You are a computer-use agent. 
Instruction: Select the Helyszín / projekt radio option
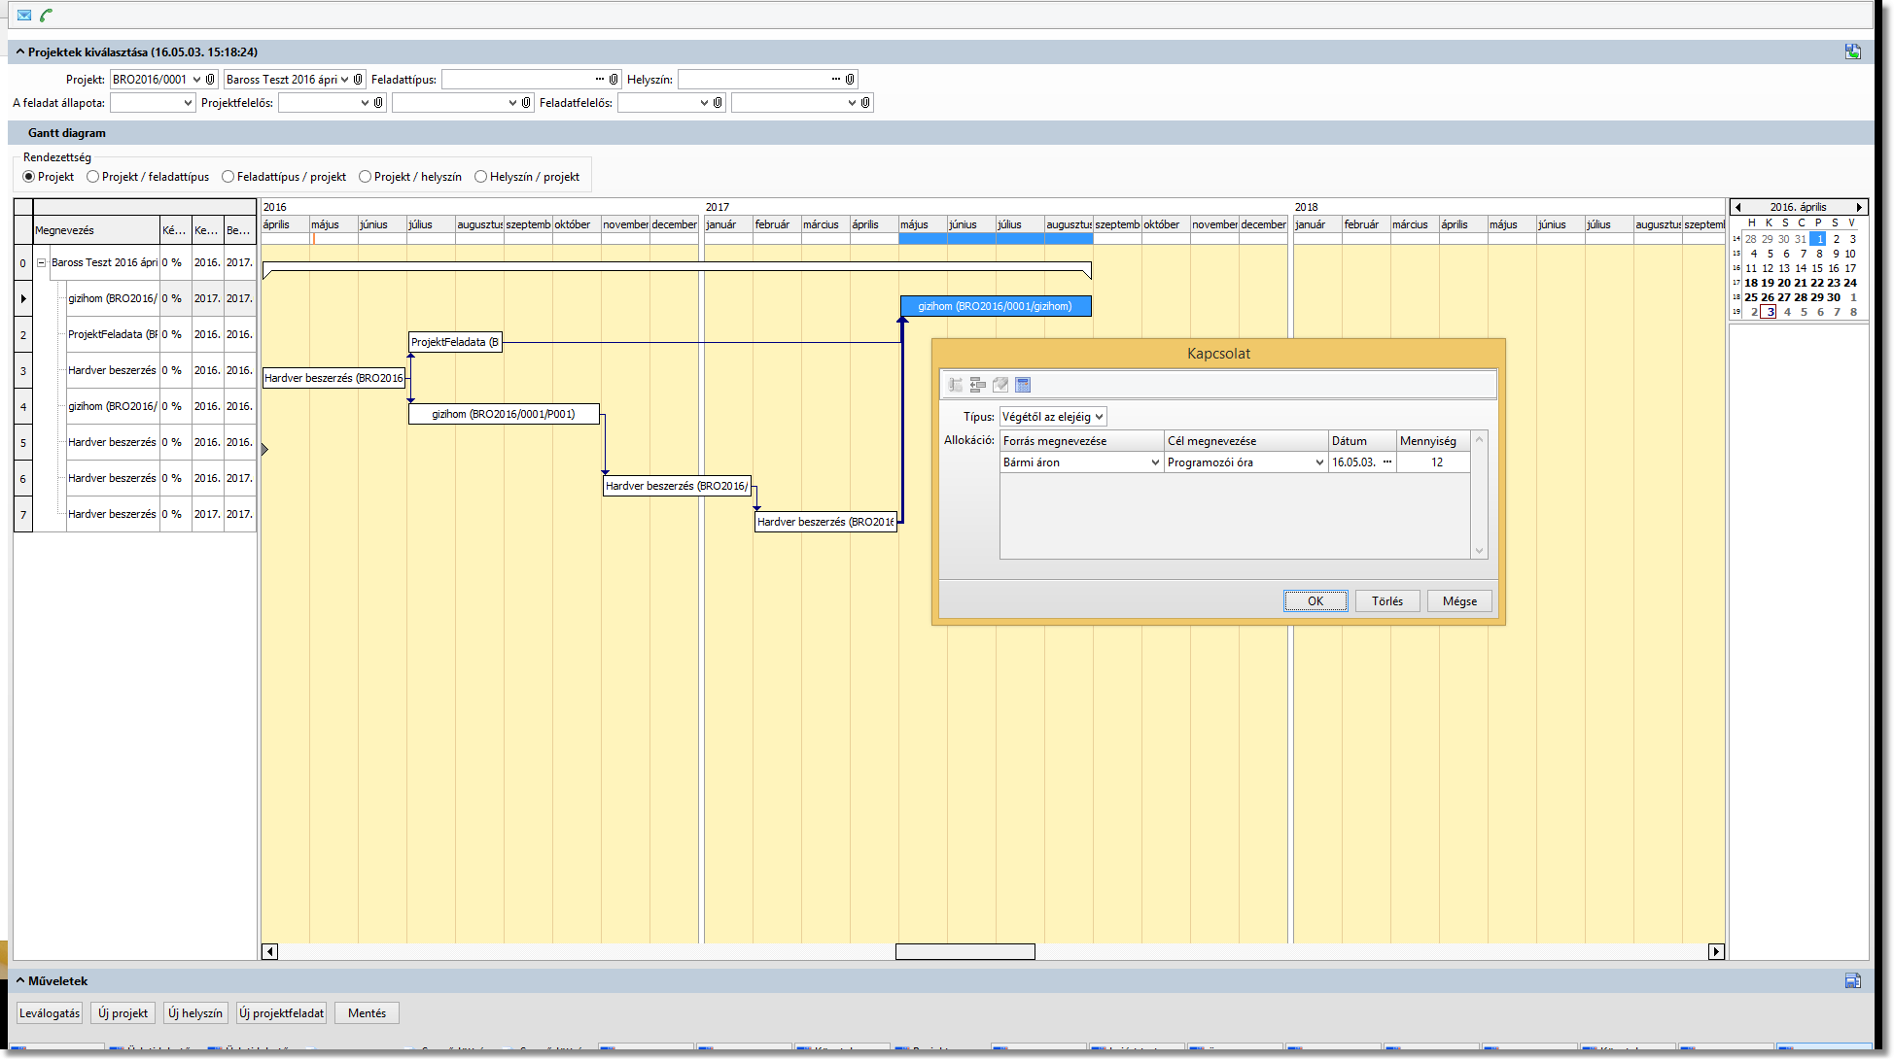pyautogui.click(x=481, y=177)
